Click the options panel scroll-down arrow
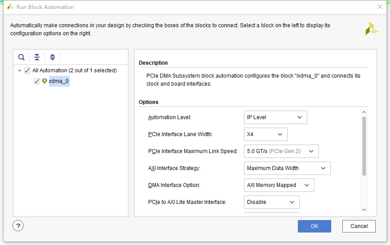The image size is (390, 245). [364, 209]
